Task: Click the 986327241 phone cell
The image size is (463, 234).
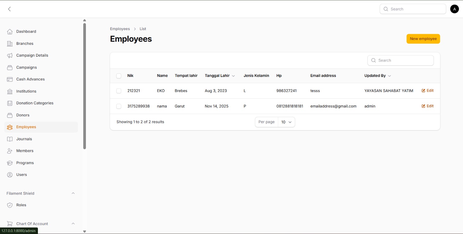Action: [286, 91]
